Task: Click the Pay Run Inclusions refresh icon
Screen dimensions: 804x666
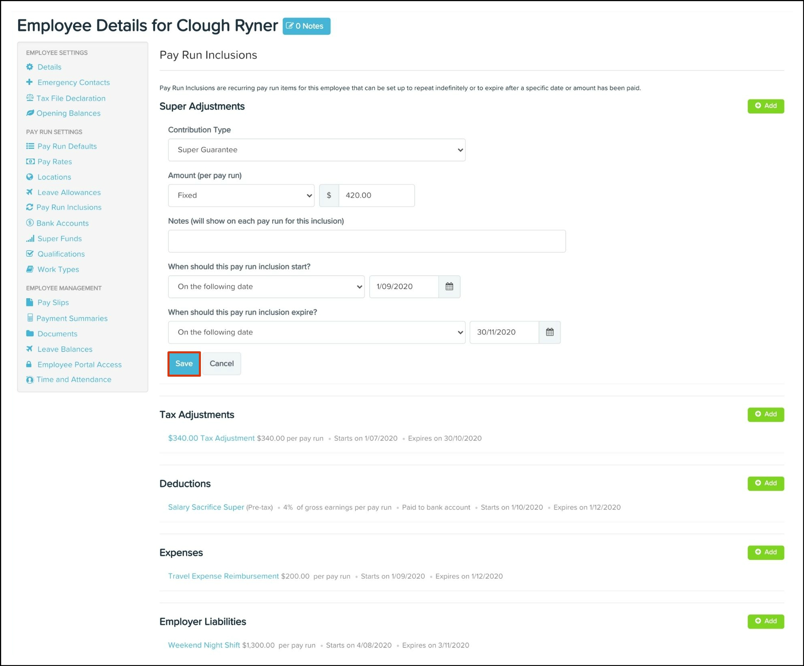Action: pos(29,207)
